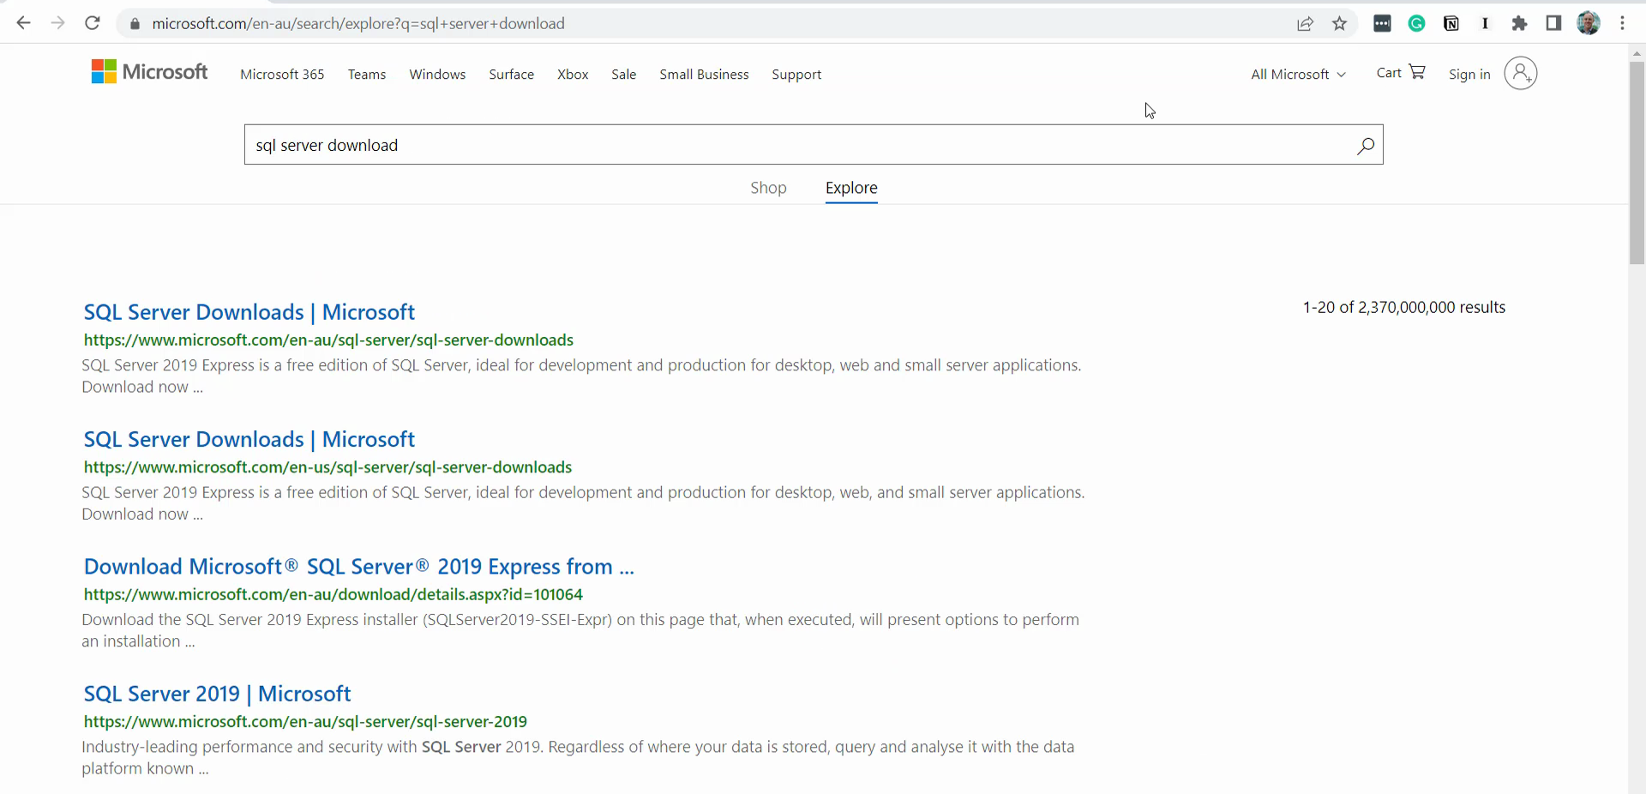Select the Explore tab
The width and height of the screenshot is (1646, 794).
point(851,188)
